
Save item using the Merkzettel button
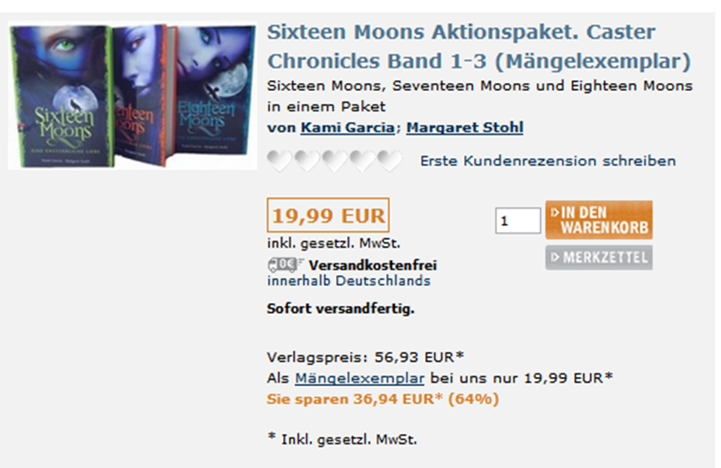click(x=599, y=258)
